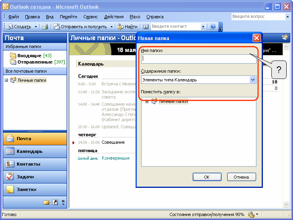Click the Введите вопрос help box
Image resolution: width=293 pixels, height=220 pixels.
(x=258, y=16)
